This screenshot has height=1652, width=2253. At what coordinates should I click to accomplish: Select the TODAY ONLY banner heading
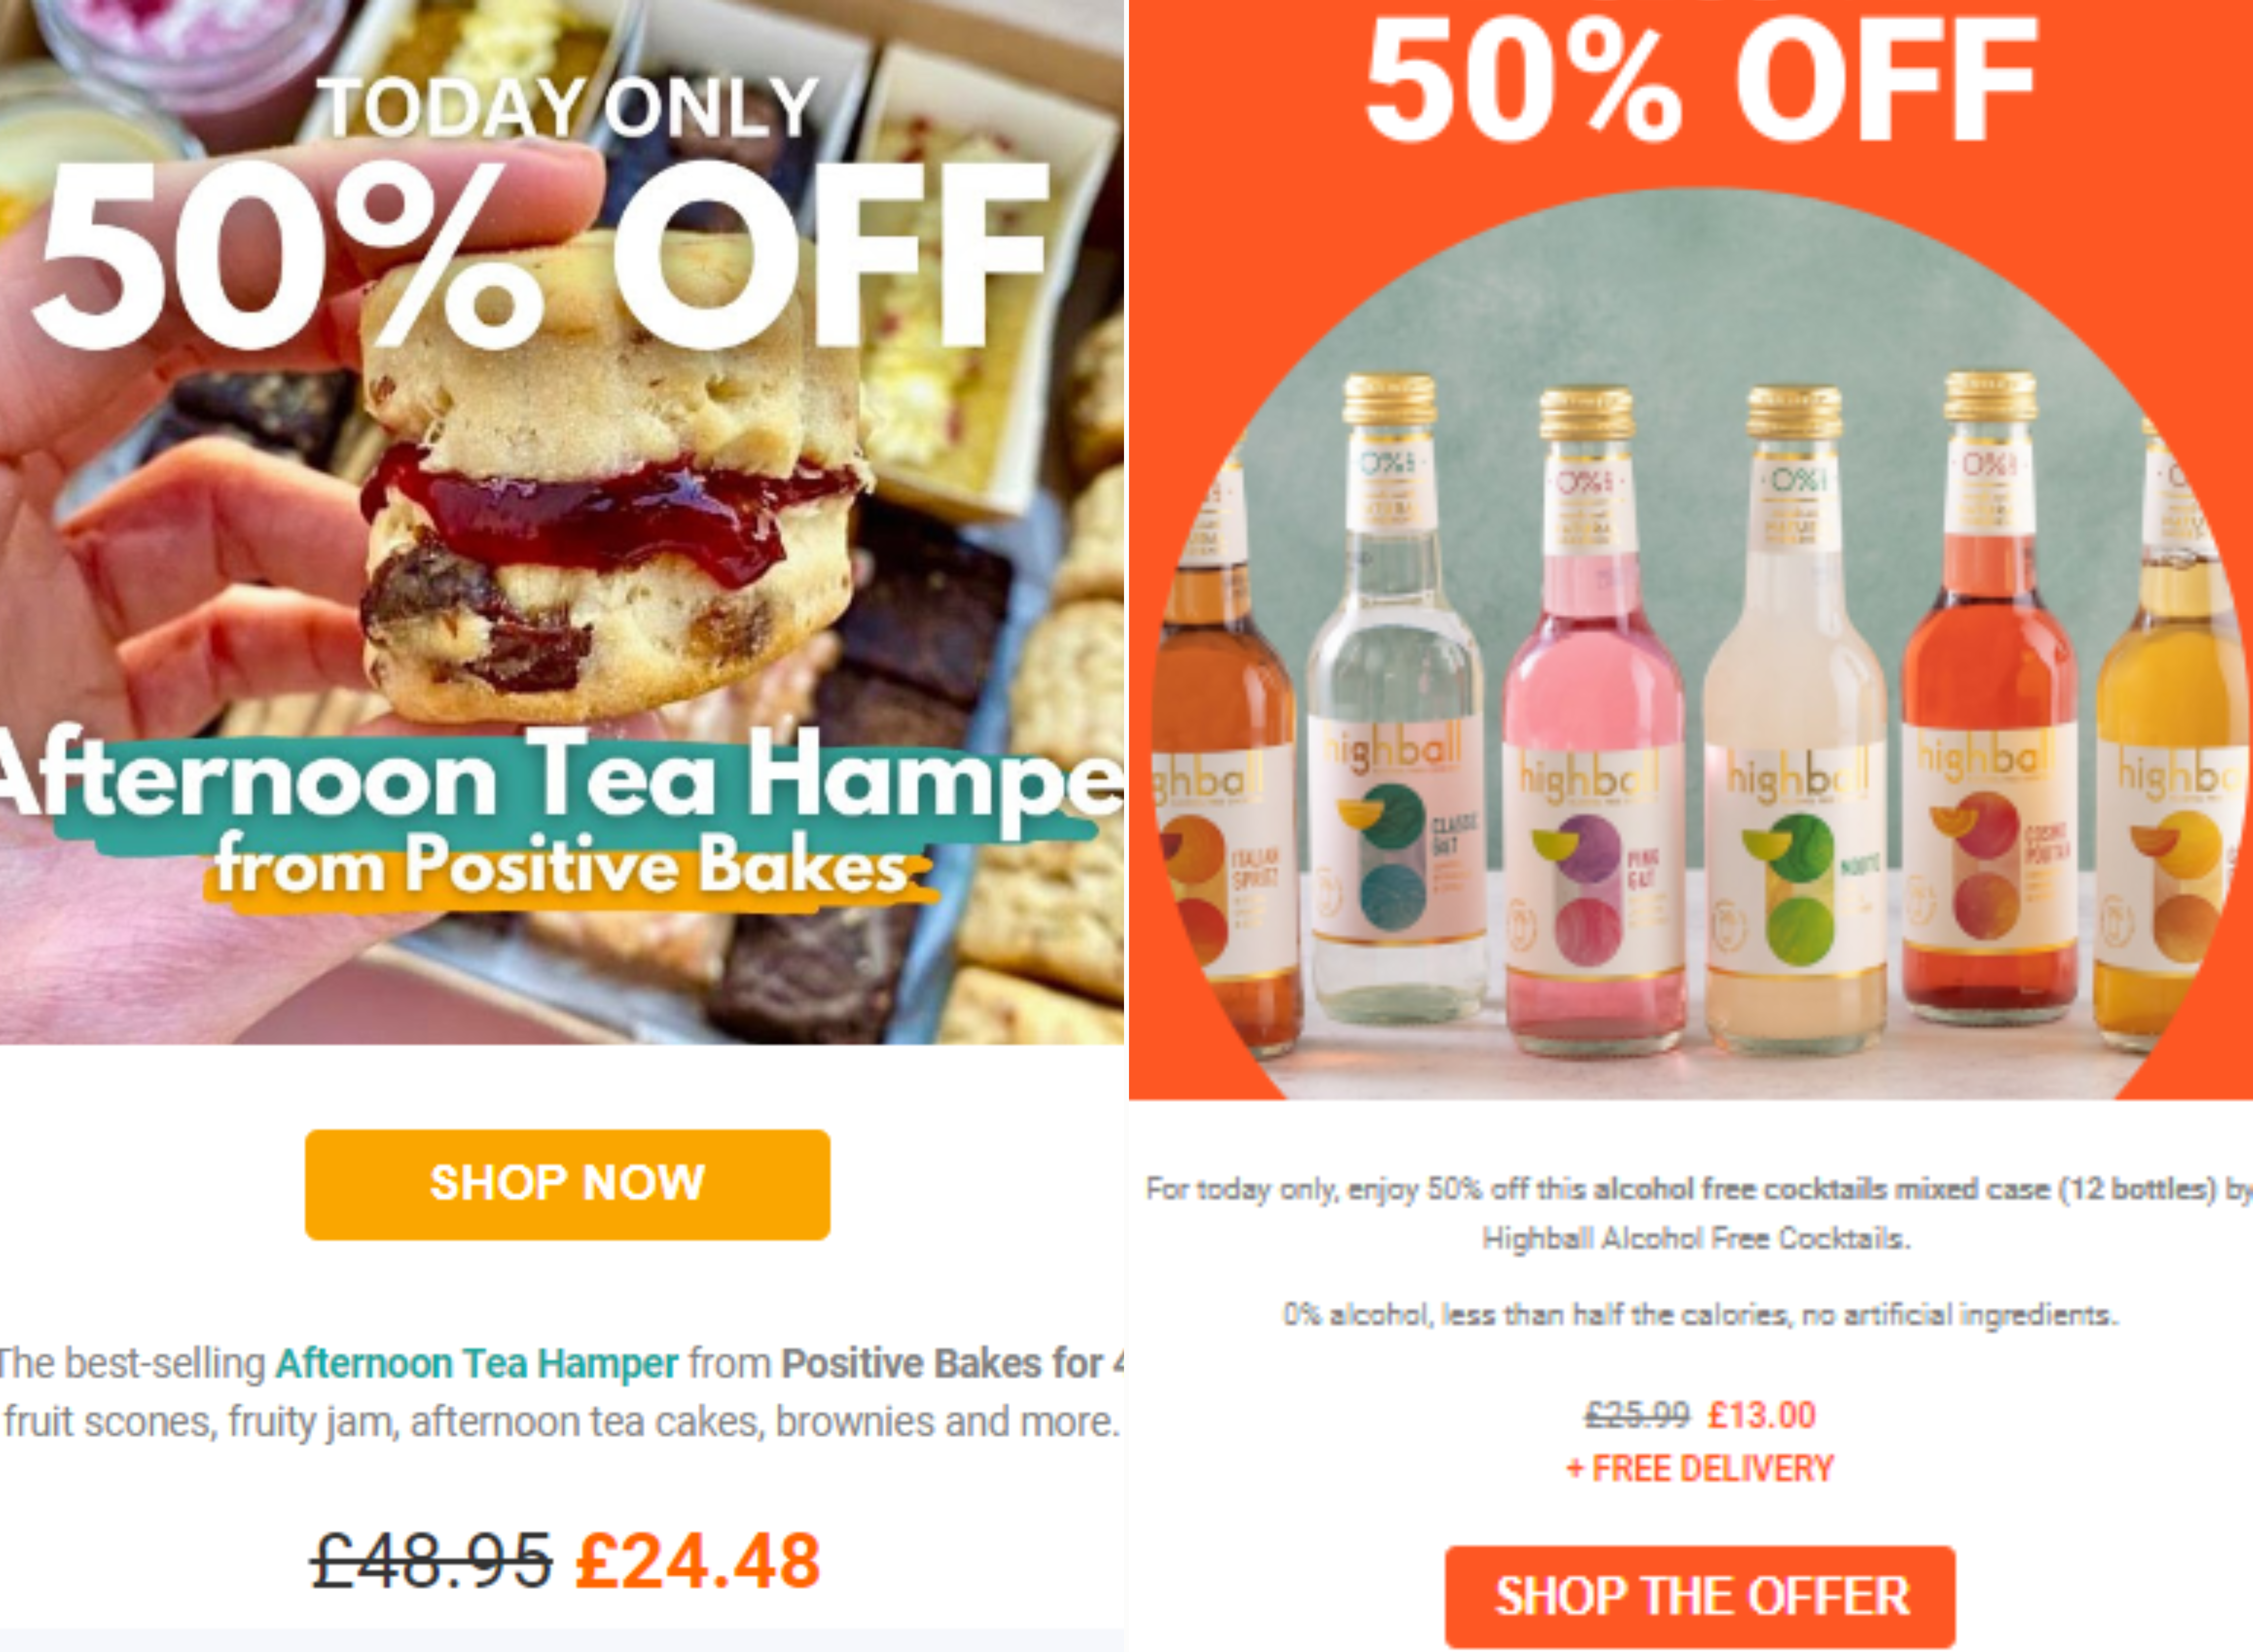(568, 107)
